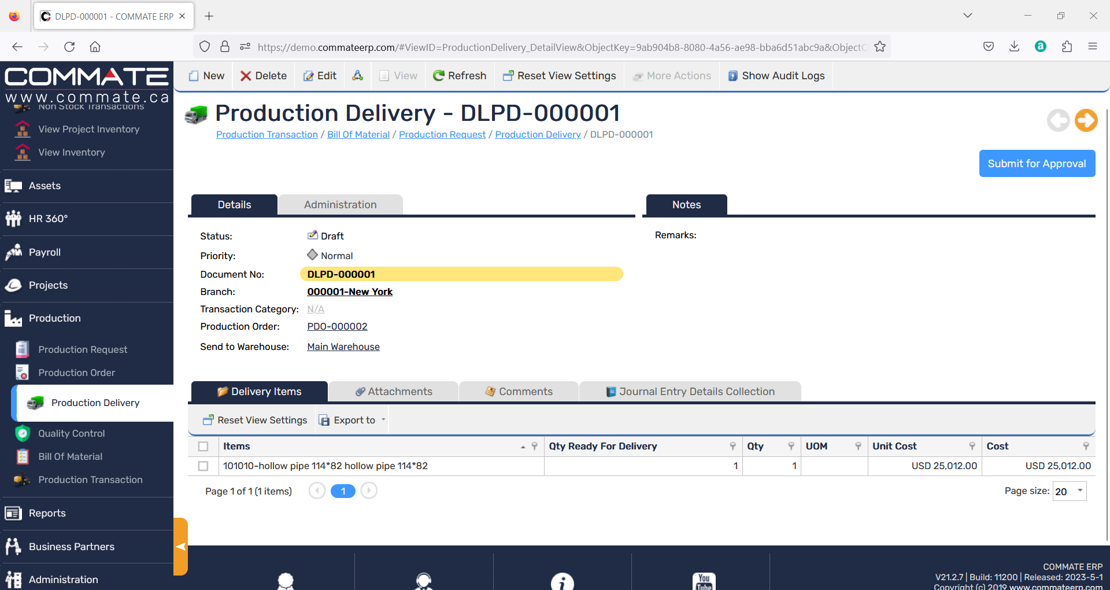This screenshot has width=1110, height=590.
Task: Open View Project Inventory in sidebar
Action: click(88, 129)
